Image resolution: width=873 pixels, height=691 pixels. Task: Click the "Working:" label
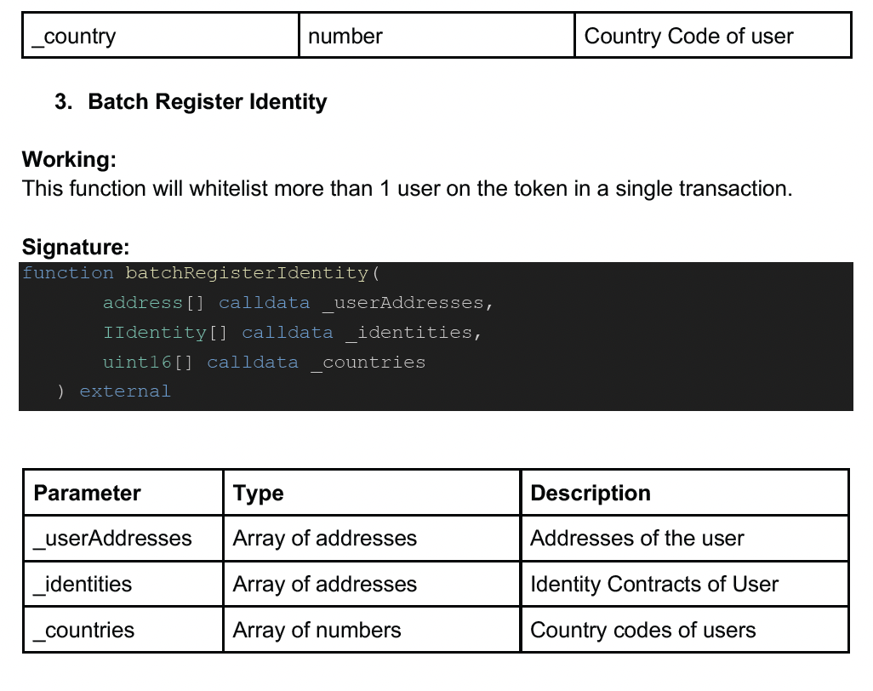69,159
